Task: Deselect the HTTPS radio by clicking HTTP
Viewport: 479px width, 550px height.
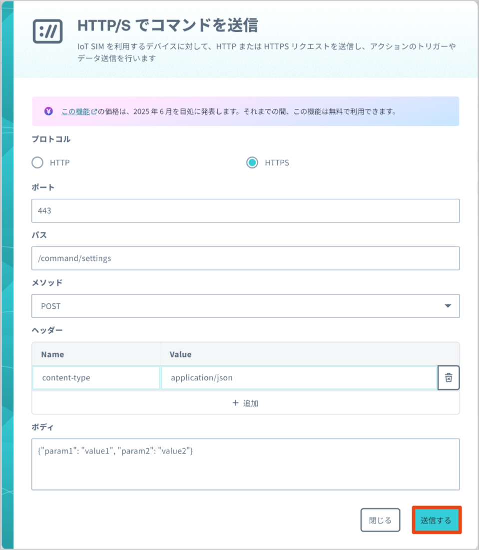Action: point(37,162)
